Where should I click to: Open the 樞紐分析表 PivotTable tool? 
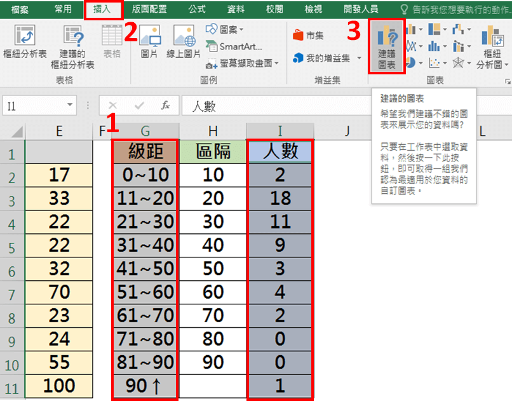(25, 43)
